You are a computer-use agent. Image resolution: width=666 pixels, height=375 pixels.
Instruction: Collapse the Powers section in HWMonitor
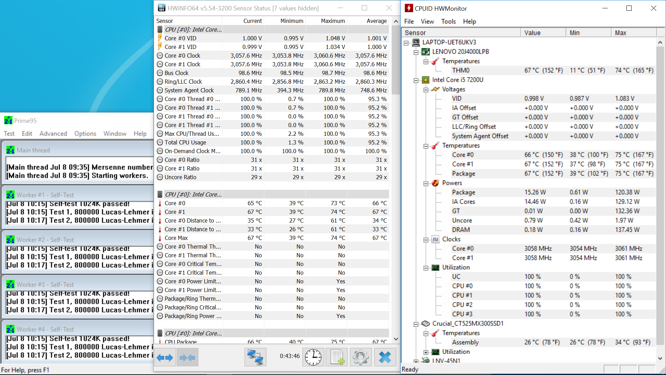coord(426,183)
